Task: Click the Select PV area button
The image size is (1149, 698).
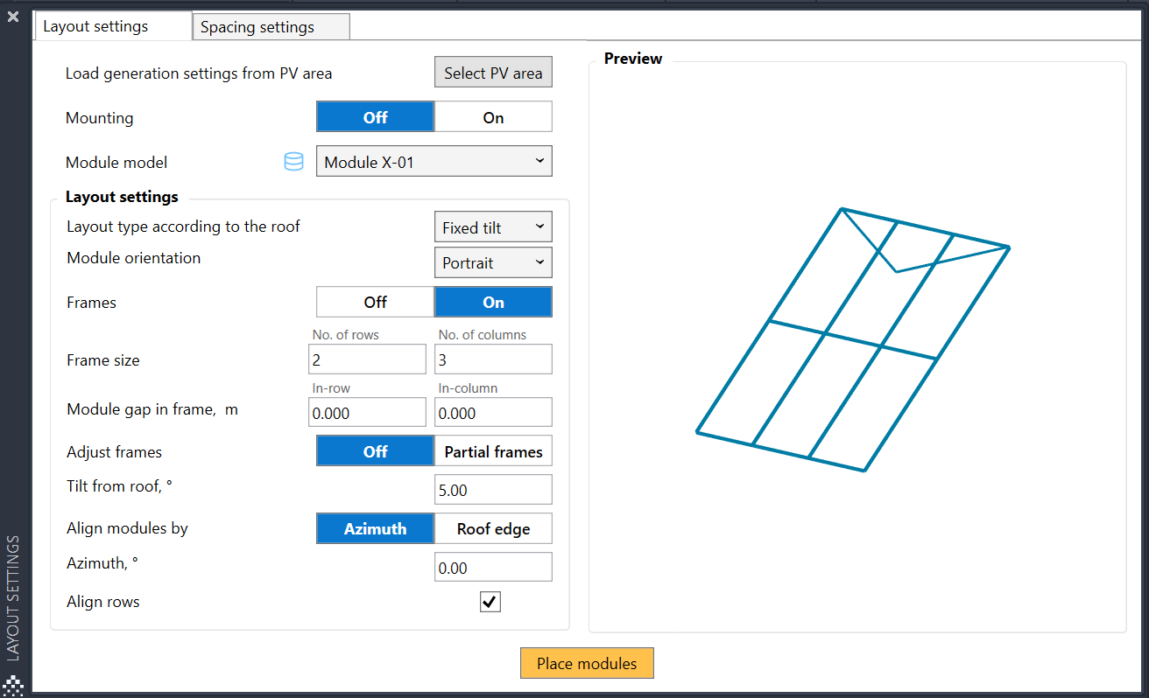Action: pyautogui.click(x=492, y=72)
